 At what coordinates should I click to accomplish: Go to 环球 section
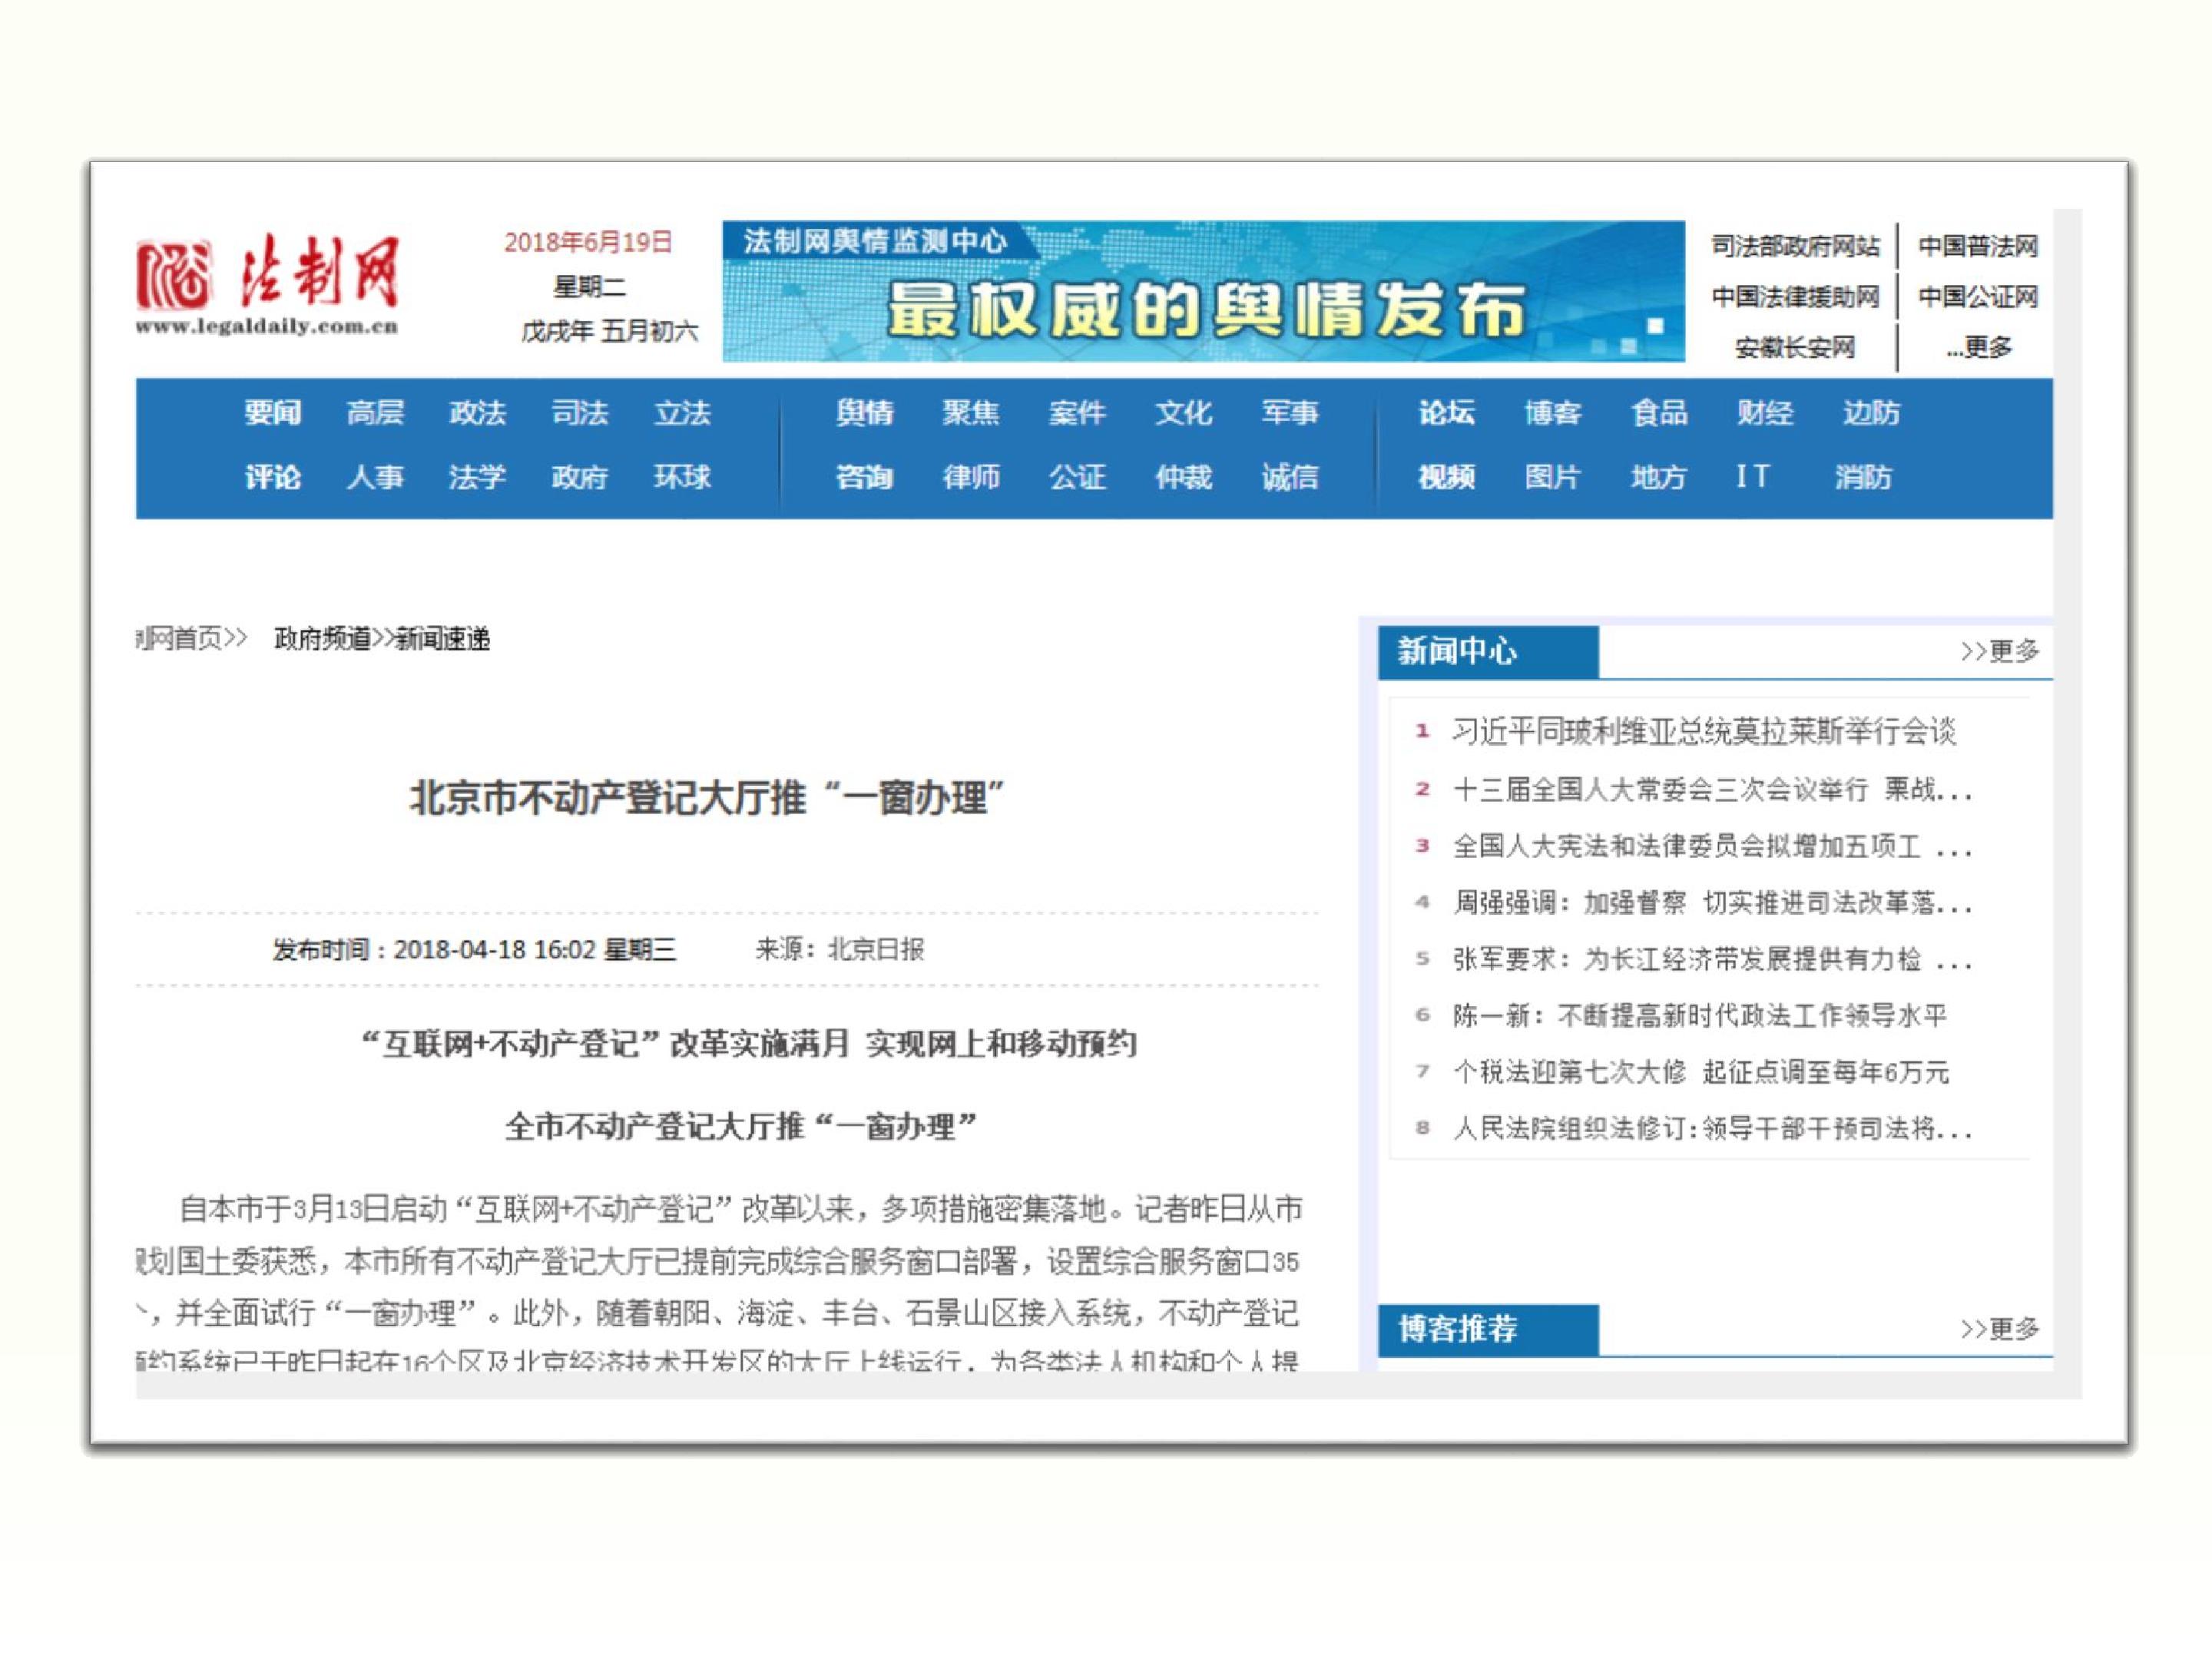coord(682,477)
